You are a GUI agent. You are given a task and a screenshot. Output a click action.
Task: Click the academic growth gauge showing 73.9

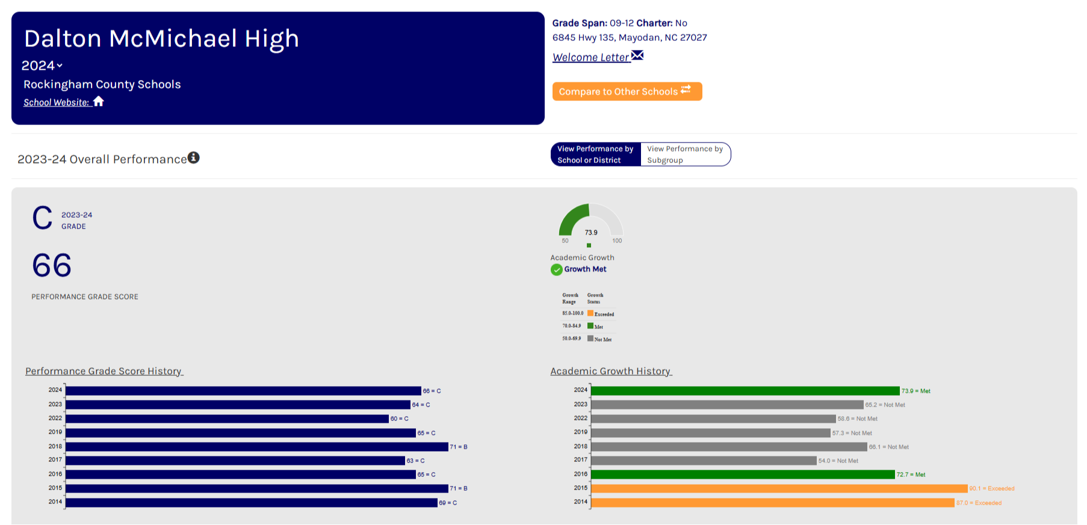[590, 223]
